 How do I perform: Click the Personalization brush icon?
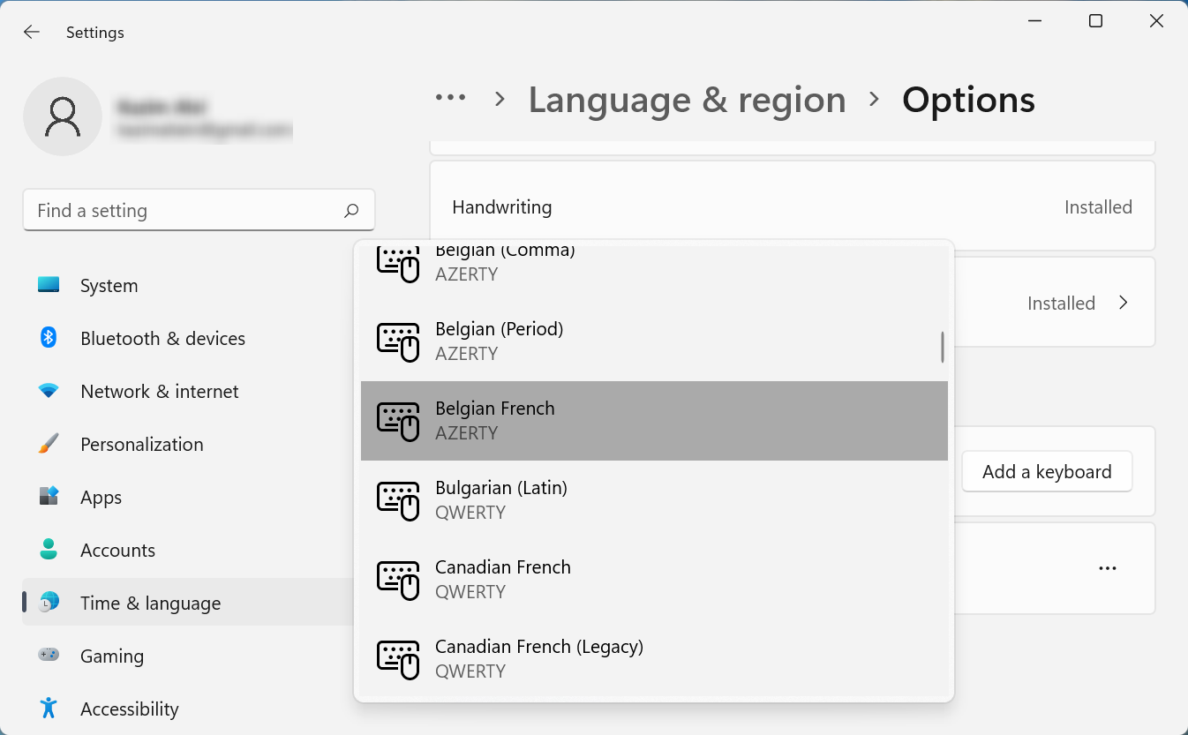coord(48,444)
